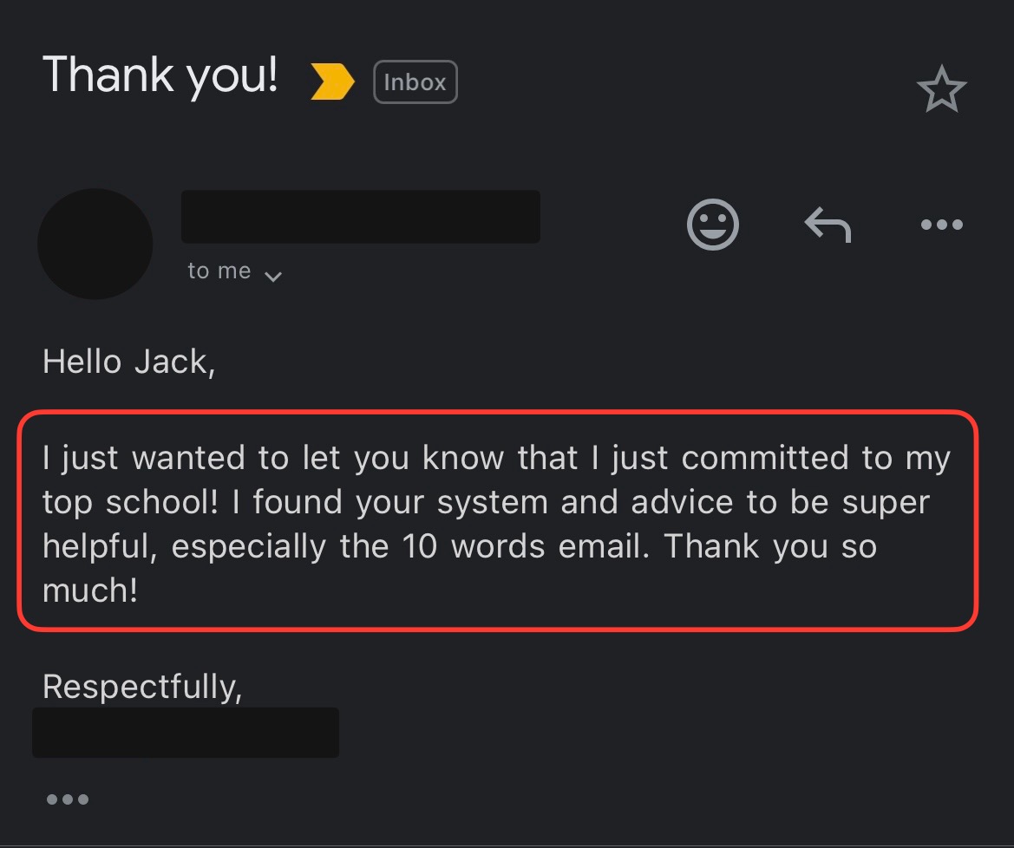Tap the redacted sender name
The width and height of the screenshot is (1014, 848).
pos(360,216)
